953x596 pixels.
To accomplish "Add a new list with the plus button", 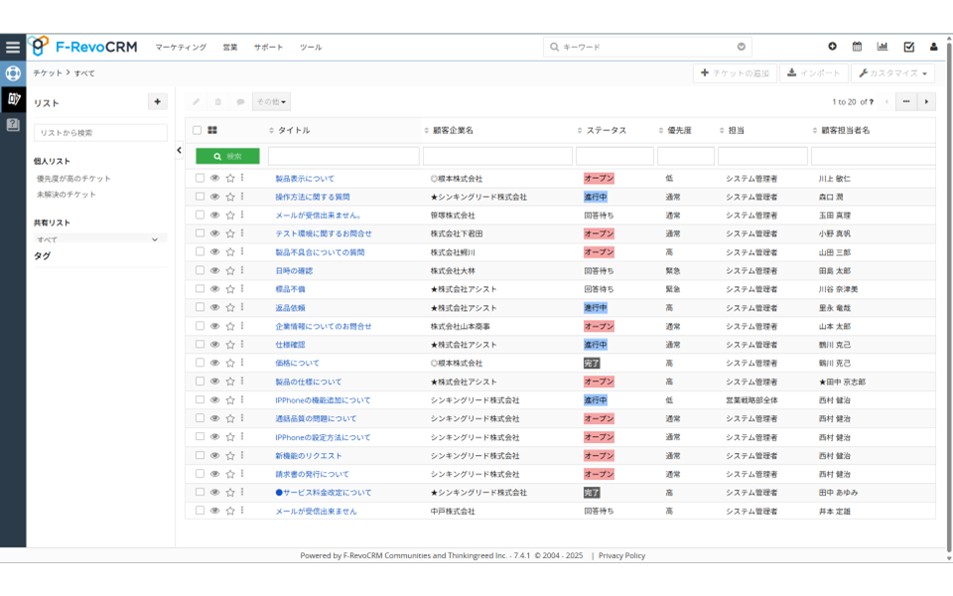I will [158, 101].
